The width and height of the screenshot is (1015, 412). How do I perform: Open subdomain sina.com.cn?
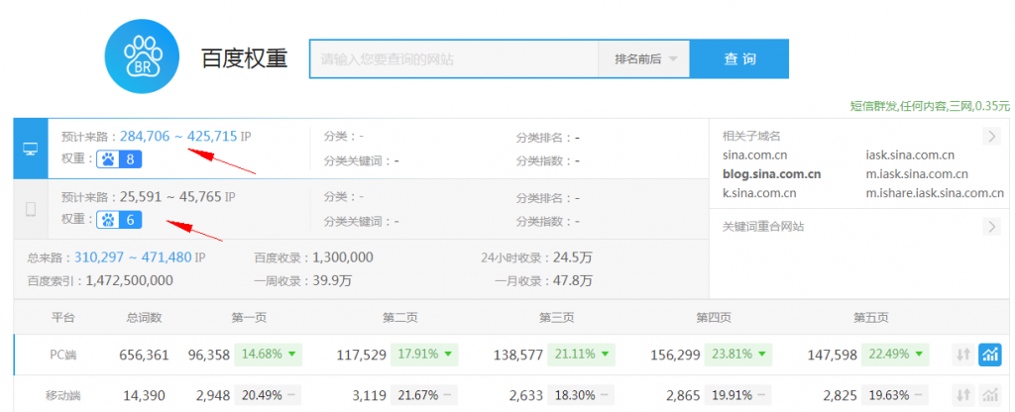pos(754,155)
